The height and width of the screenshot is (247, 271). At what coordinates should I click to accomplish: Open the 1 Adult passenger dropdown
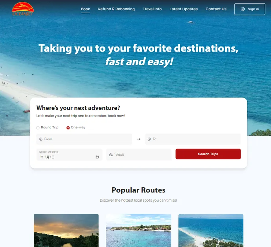[x=139, y=154]
